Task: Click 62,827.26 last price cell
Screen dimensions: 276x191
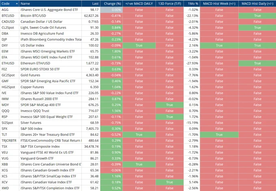Action: click(x=91, y=16)
